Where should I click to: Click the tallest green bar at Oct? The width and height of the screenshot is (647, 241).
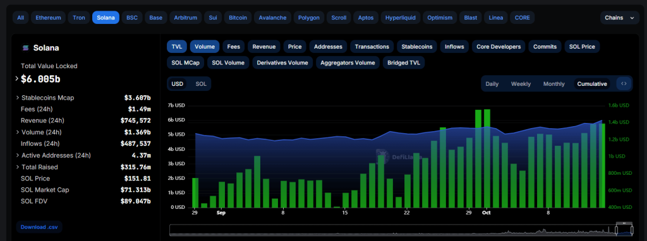point(487,158)
